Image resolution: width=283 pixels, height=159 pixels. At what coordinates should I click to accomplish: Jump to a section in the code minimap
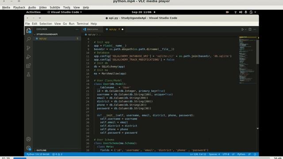248,60
